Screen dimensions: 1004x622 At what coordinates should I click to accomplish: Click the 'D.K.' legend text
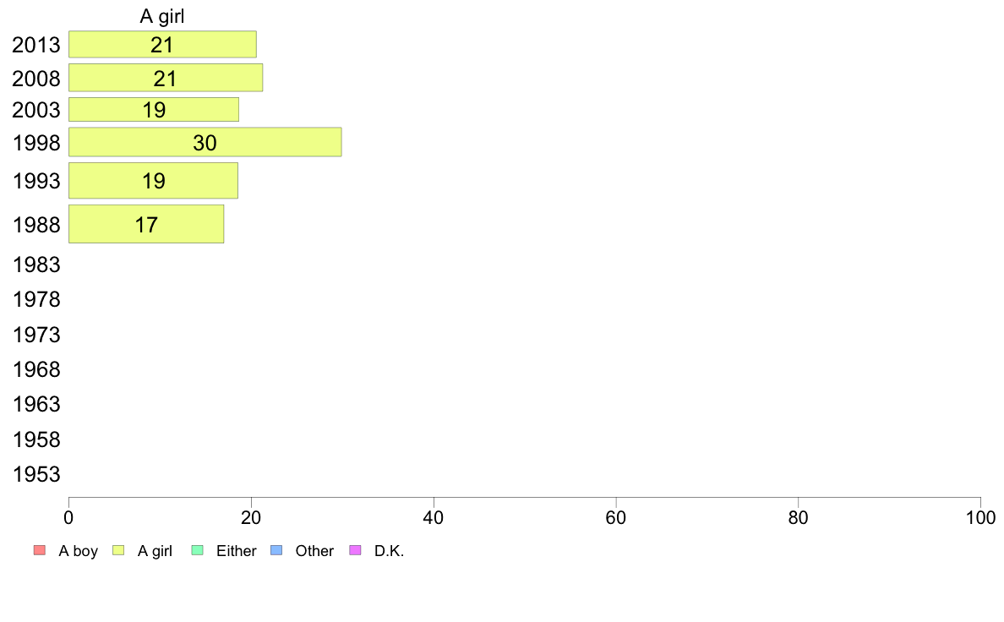pos(390,551)
